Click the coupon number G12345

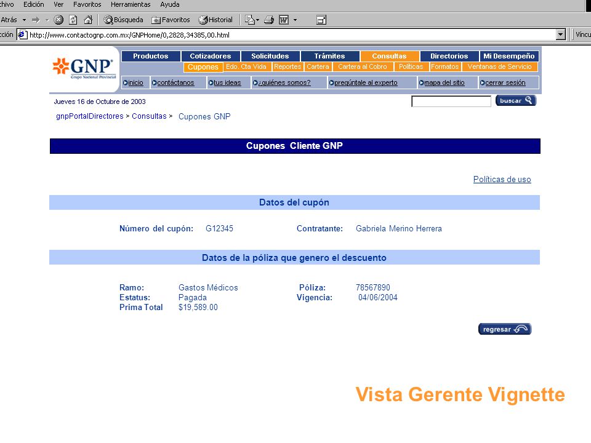[219, 228]
